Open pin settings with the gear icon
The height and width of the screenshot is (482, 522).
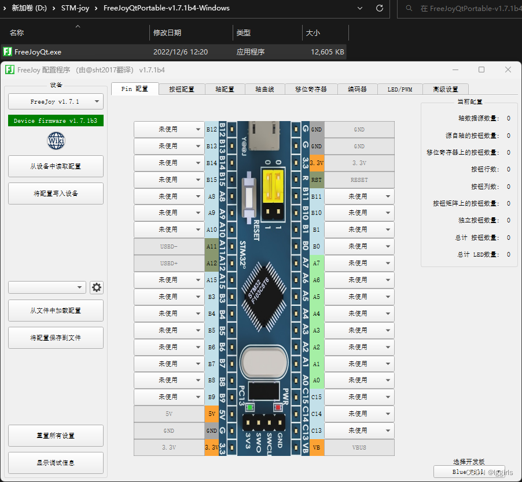(97, 287)
